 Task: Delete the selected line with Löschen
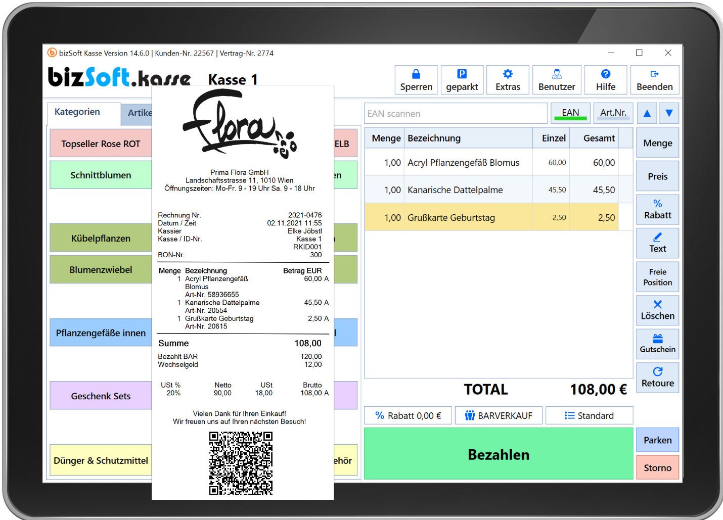657,310
